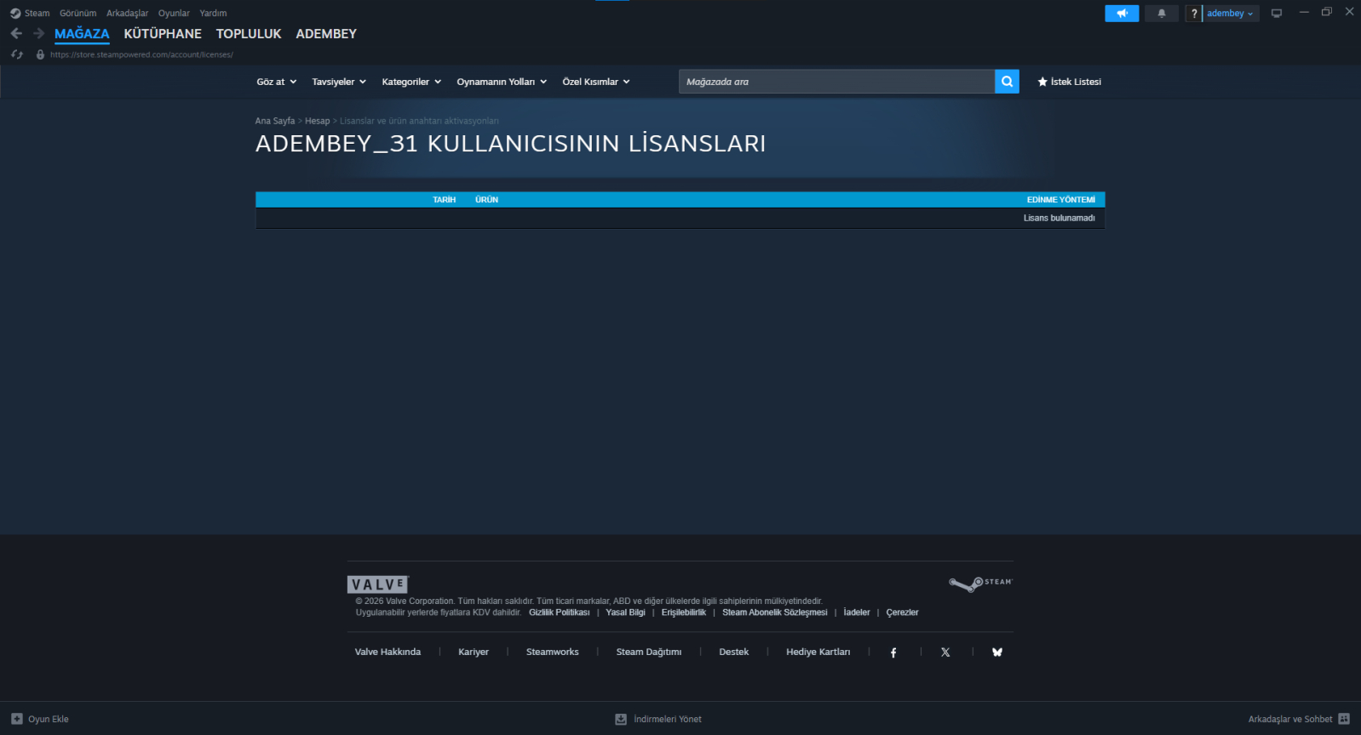Click Oyun Ekle label
1361x735 pixels.
click(x=49, y=719)
